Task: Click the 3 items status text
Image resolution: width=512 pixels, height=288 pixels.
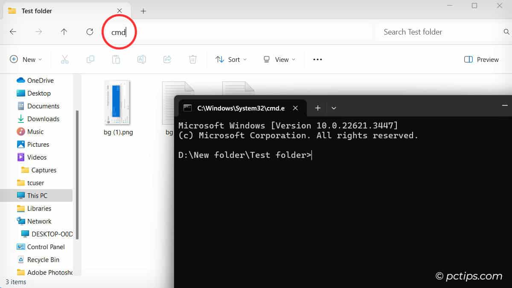Action: point(16,282)
